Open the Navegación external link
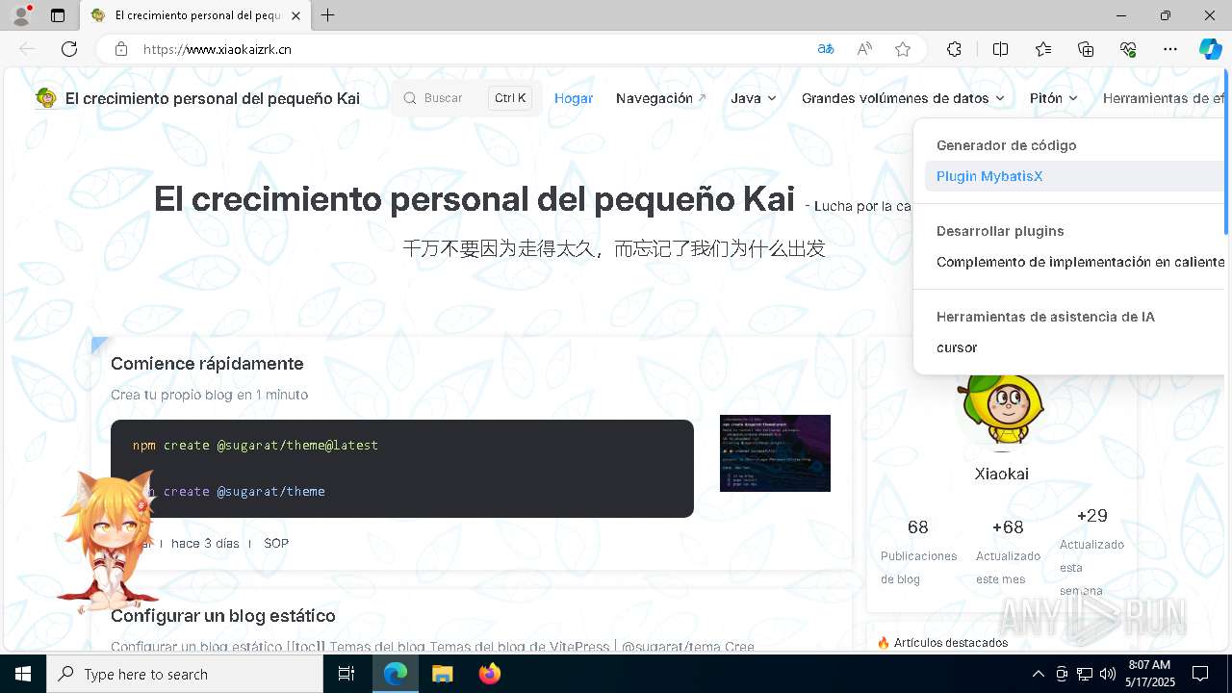 tap(661, 98)
